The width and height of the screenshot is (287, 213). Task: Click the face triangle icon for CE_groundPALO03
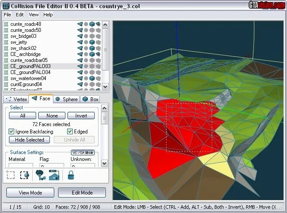[80, 66]
